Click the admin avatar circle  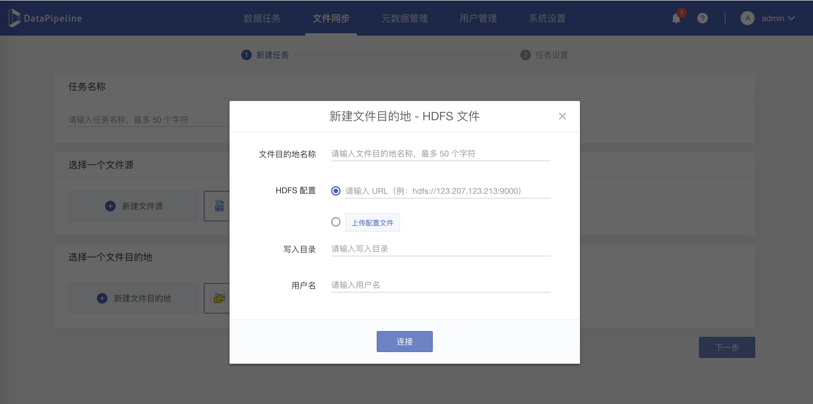(747, 18)
